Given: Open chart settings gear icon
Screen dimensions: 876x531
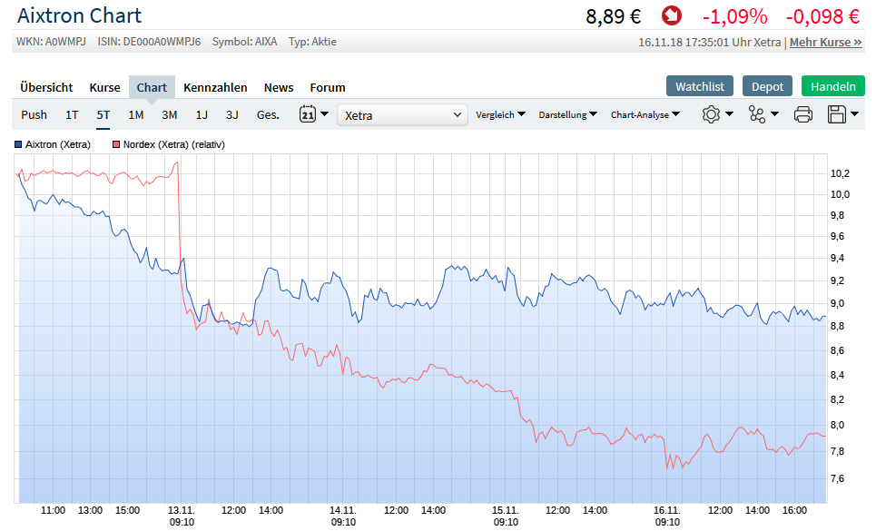Looking at the screenshot, I should pyautogui.click(x=711, y=114).
